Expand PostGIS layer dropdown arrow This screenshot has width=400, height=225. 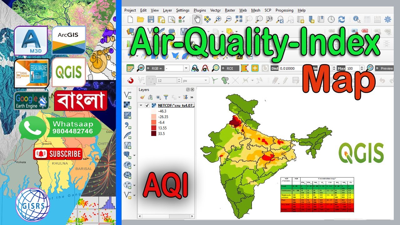pos(134,155)
